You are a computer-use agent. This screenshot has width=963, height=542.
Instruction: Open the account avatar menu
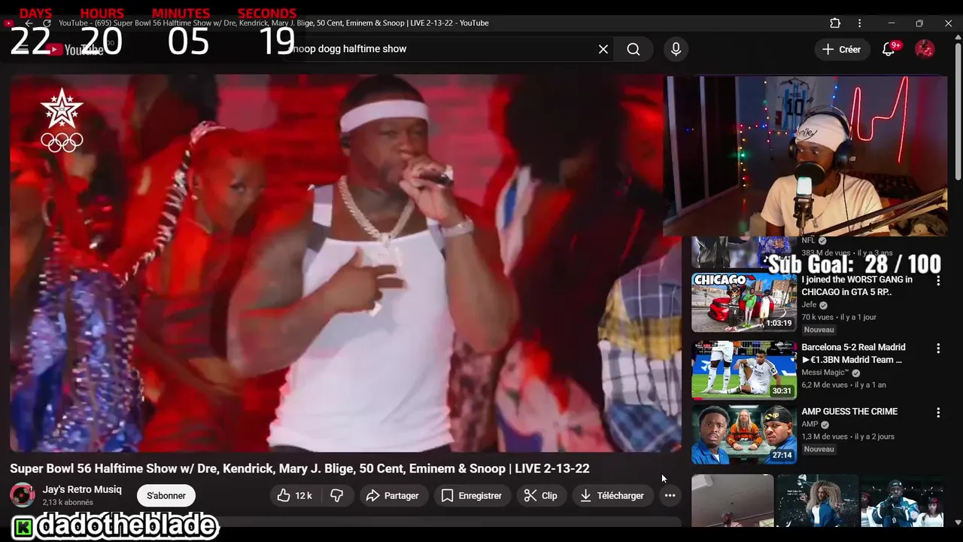click(x=925, y=49)
